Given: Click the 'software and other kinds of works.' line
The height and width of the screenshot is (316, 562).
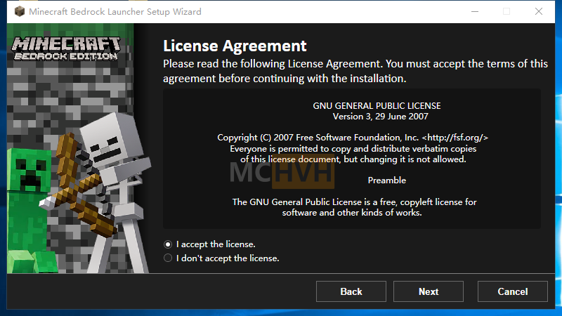Looking at the screenshot, I should tap(352, 213).
